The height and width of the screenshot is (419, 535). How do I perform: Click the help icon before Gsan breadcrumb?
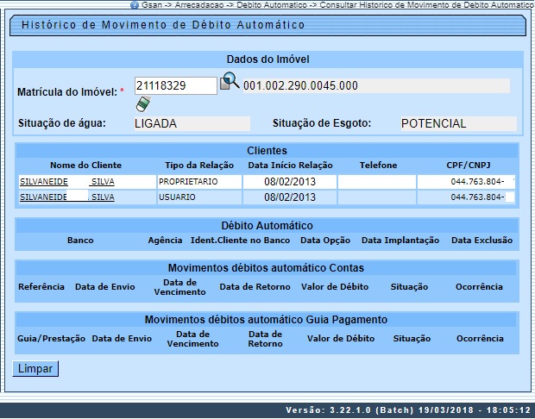(135, 4)
